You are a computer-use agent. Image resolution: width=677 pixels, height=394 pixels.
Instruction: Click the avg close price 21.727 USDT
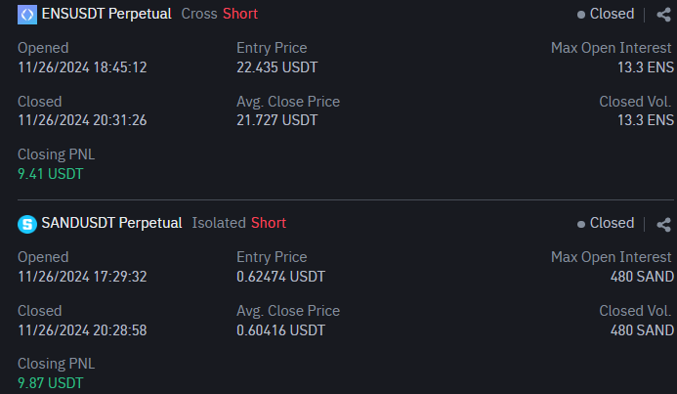(277, 120)
